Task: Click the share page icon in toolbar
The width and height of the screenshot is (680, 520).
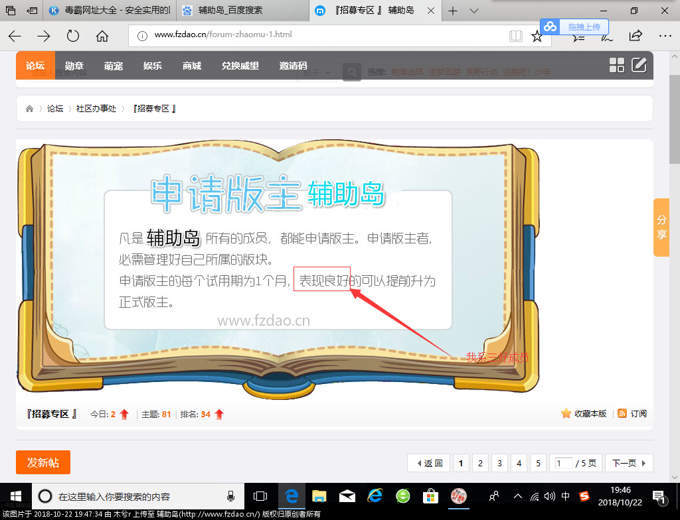Action: pos(636,36)
